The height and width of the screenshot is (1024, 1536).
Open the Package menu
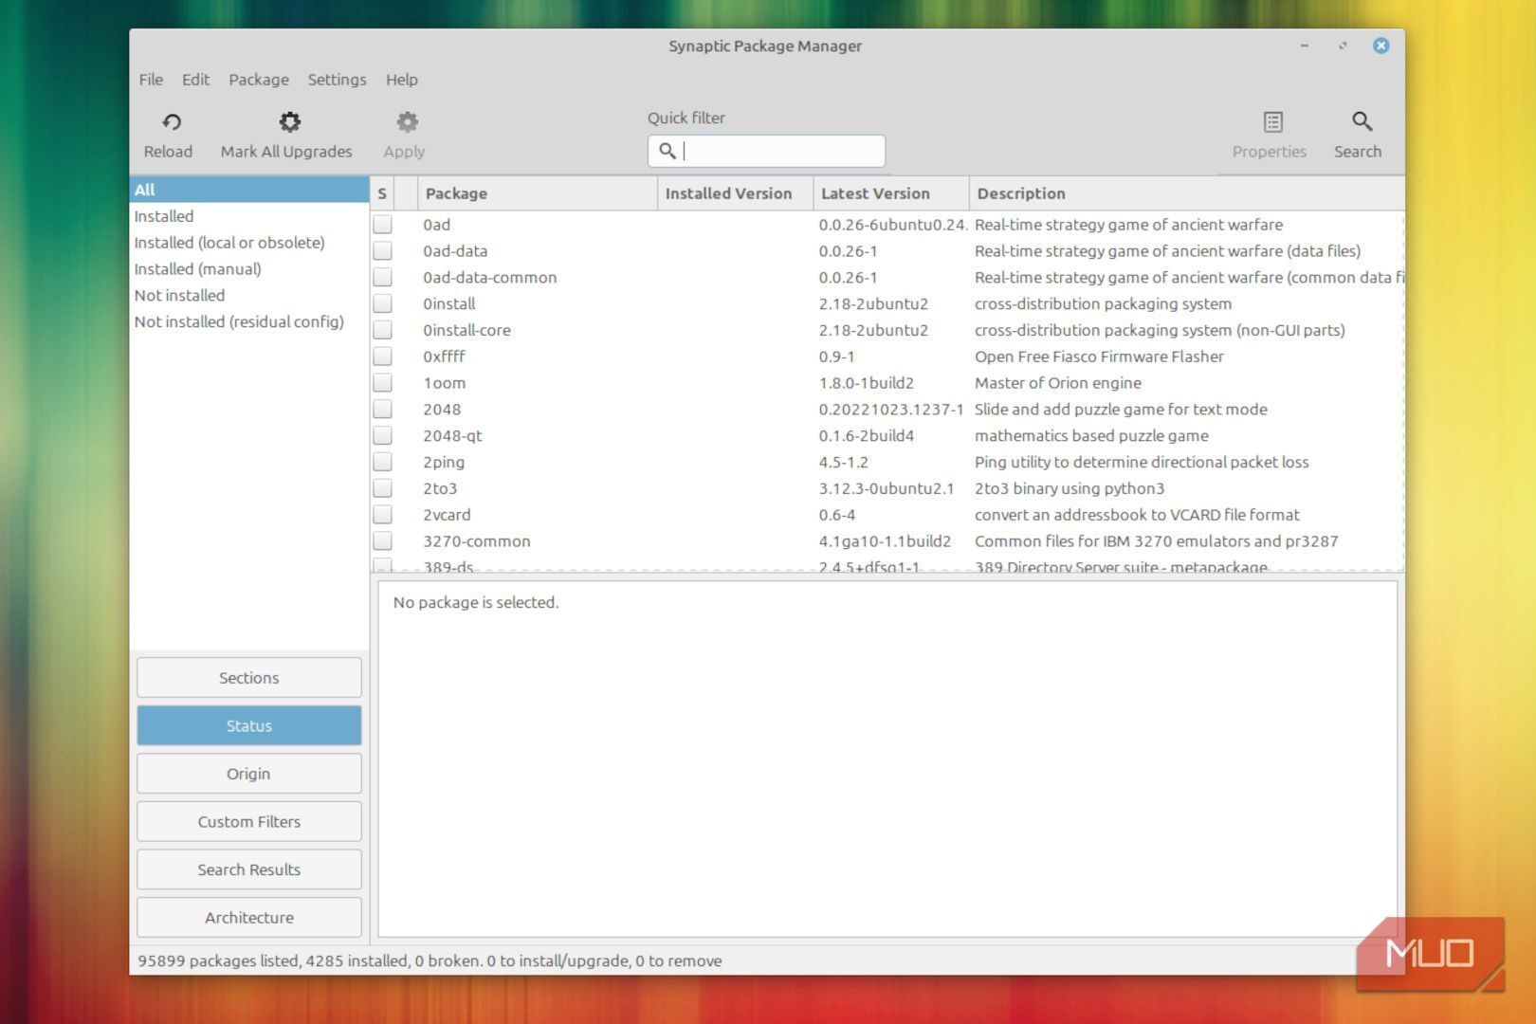pos(258,80)
